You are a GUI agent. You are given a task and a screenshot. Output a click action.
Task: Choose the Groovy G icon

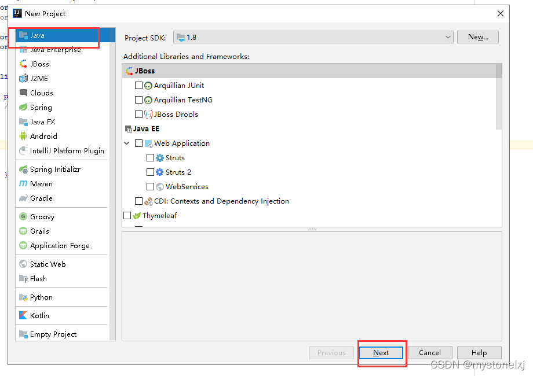pyautogui.click(x=23, y=216)
